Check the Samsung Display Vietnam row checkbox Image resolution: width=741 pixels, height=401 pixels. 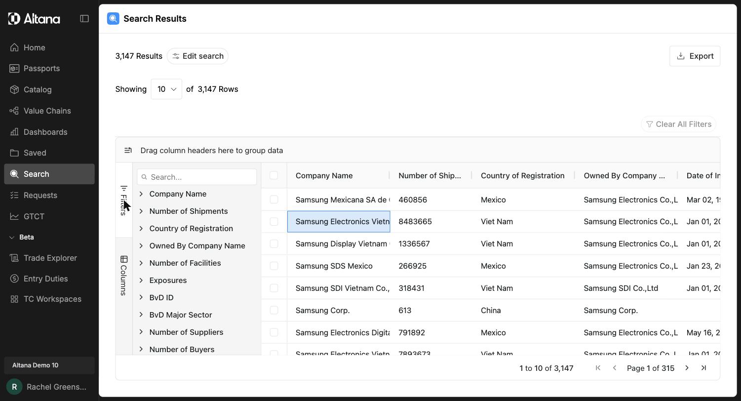point(274,244)
